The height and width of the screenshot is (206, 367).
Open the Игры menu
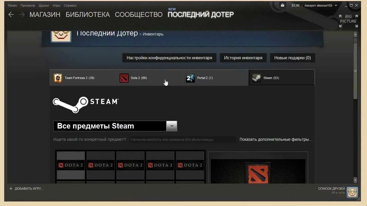tap(56, 5)
